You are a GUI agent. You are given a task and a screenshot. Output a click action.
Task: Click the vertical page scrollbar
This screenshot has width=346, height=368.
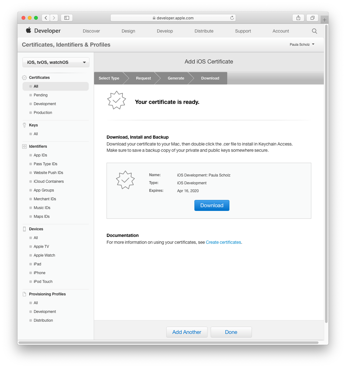coord(326,174)
